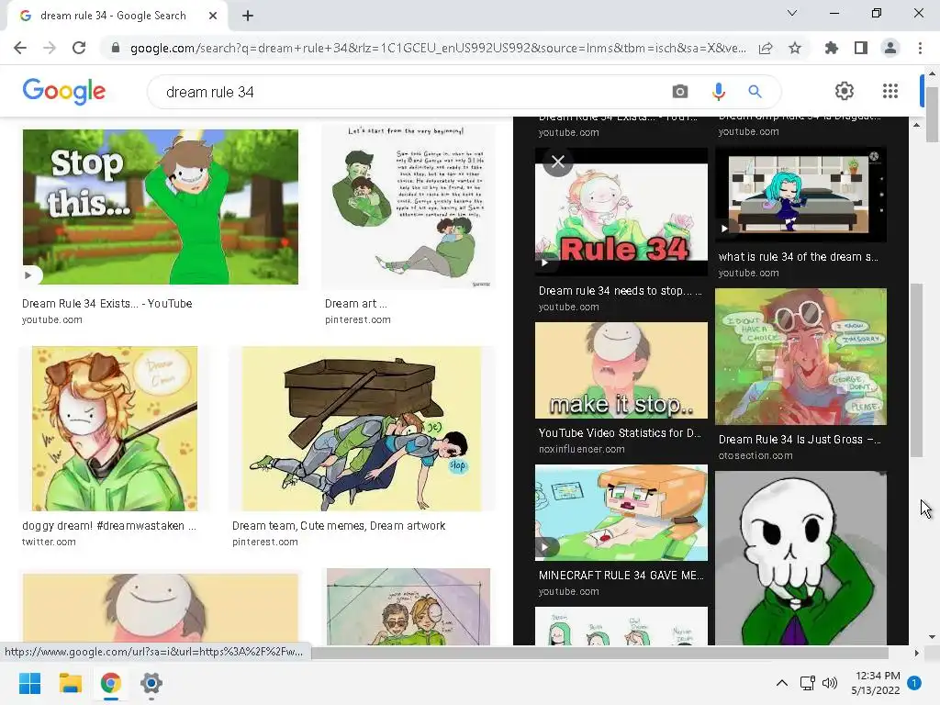
Task: Open the 'Stop this...' video thumbnail
Action: (160, 207)
